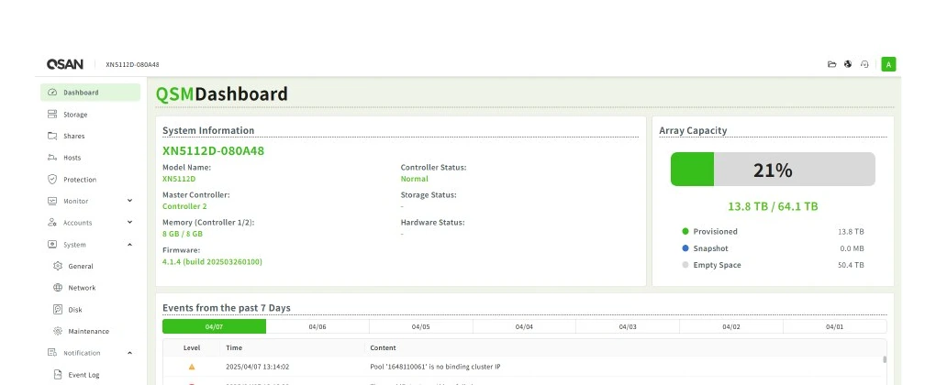
Task: Open Maintenance settings
Action: [90, 331]
